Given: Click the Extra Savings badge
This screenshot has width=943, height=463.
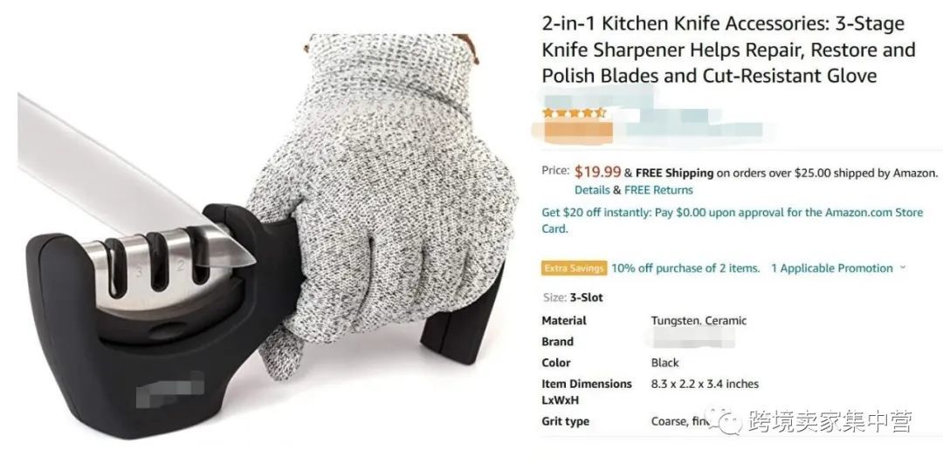Looking at the screenshot, I should click(x=575, y=269).
